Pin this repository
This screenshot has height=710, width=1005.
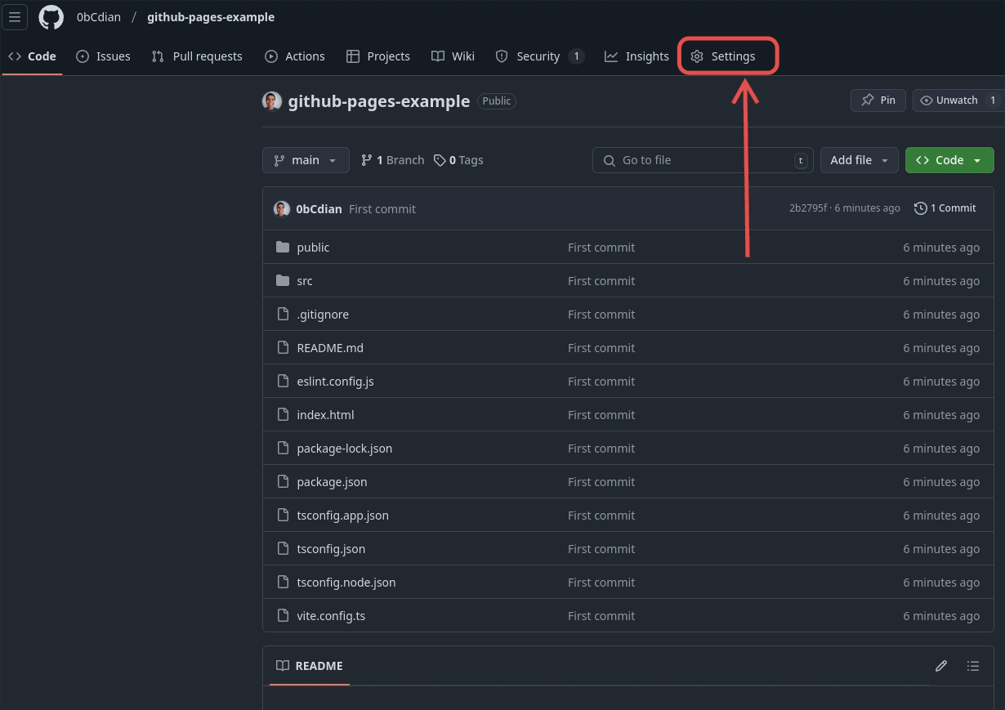[x=878, y=100]
